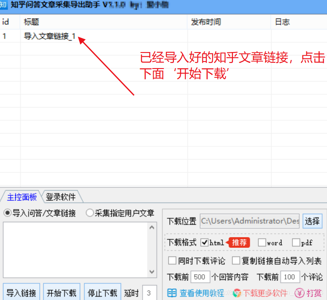This screenshot has height=300, width=327.
Task: Open the 下载更多软件 link
Action: pyautogui.click(x=265, y=293)
